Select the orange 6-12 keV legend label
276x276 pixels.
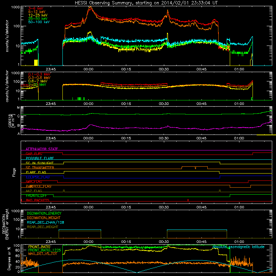[37, 12]
